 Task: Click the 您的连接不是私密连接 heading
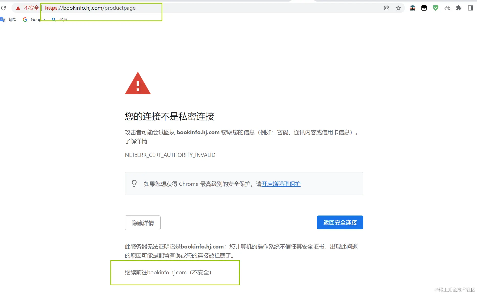click(169, 116)
